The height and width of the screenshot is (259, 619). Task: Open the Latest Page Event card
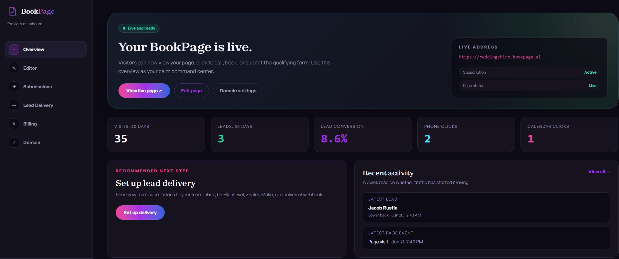486,238
